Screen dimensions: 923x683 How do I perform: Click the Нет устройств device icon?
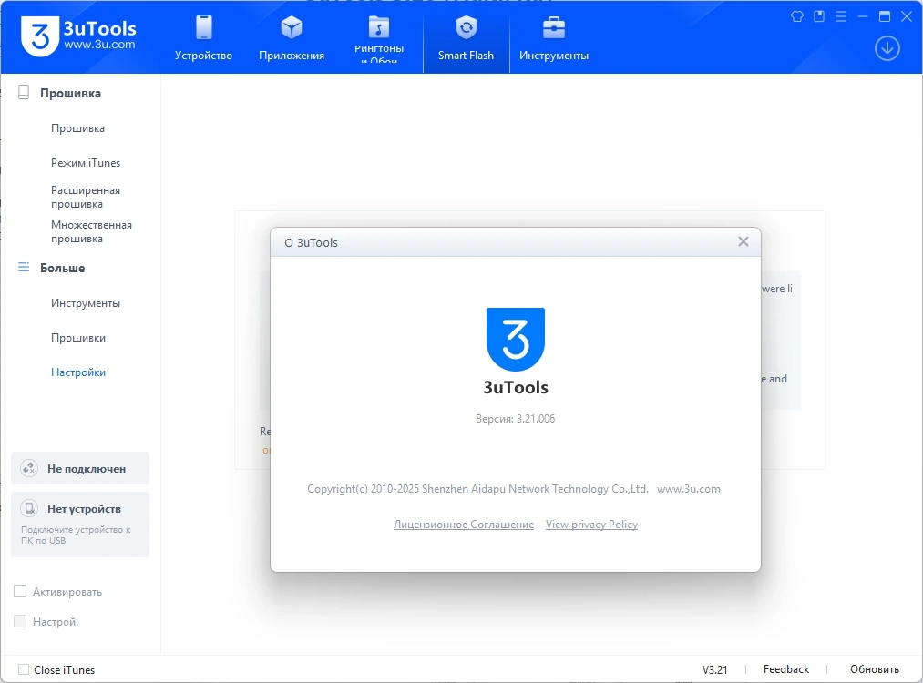(x=29, y=508)
